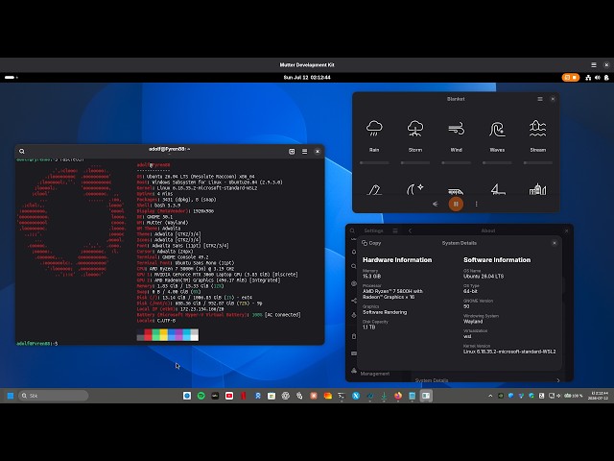Open the System Details row in Settings
The height and width of the screenshot is (461, 614).
coord(487,380)
